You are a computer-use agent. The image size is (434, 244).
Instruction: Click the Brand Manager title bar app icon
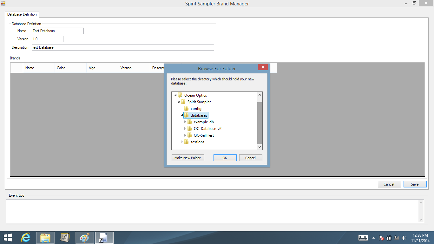pos(3,3)
